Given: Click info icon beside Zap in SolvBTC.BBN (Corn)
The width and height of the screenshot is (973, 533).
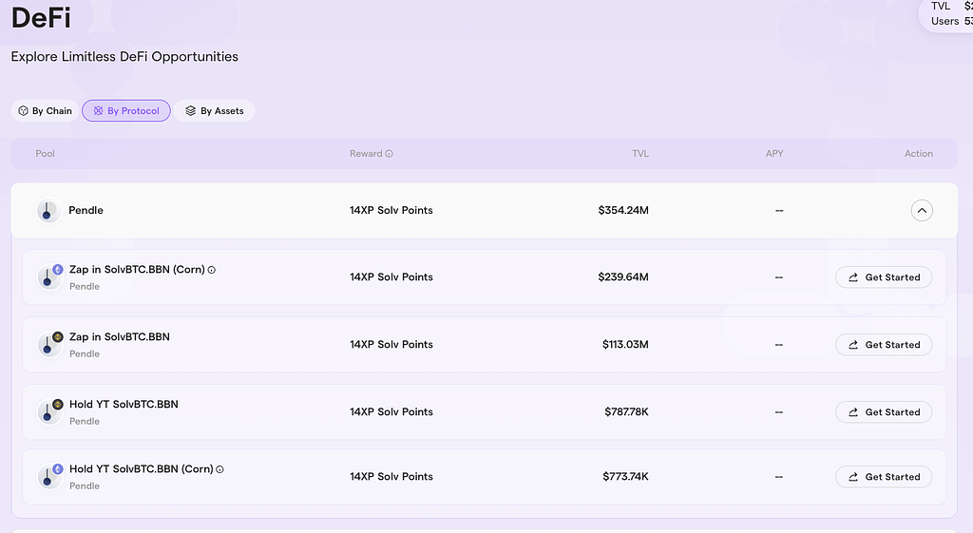Looking at the screenshot, I should pyautogui.click(x=212, y=270).
